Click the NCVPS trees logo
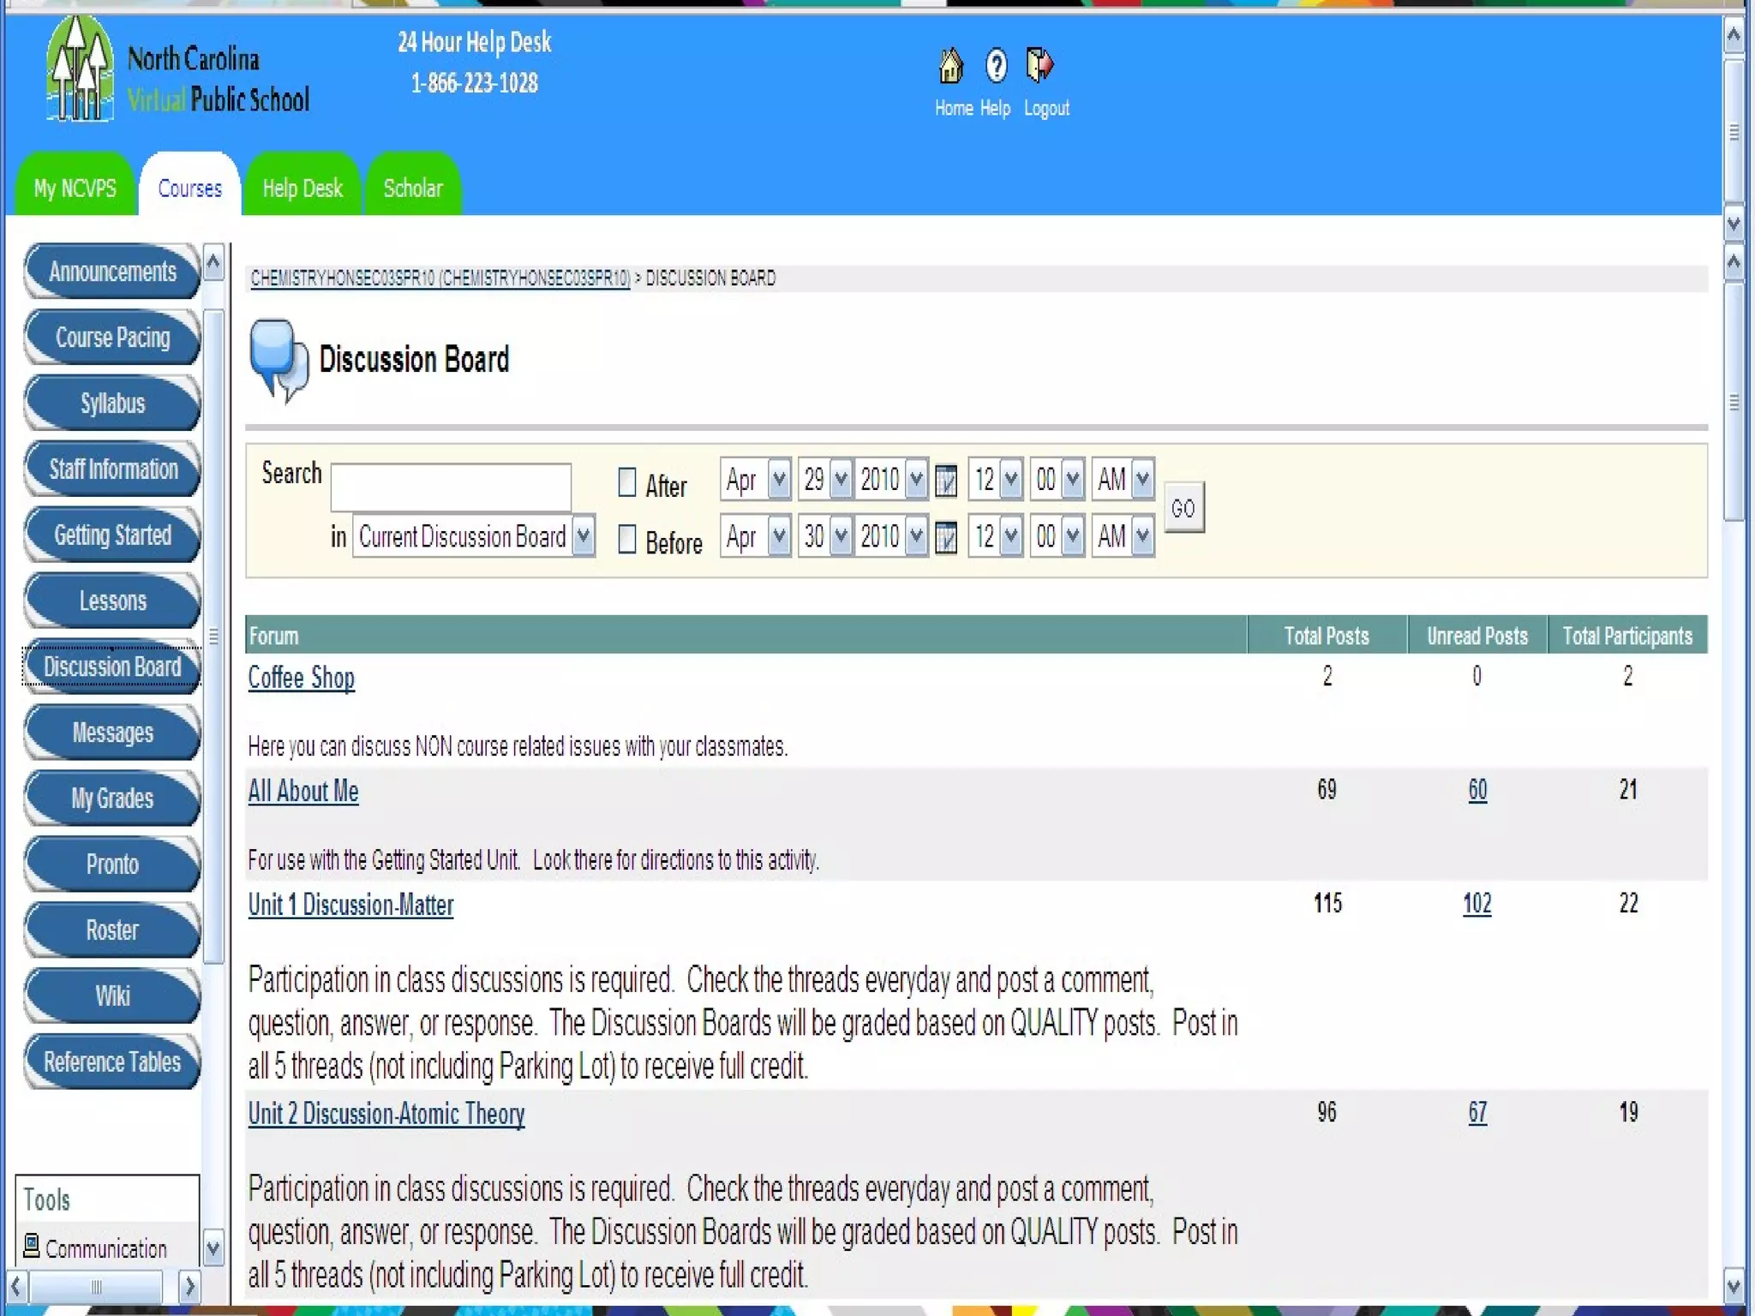1755x1316 pixels. pyautogui.click(x=79, y=70)
